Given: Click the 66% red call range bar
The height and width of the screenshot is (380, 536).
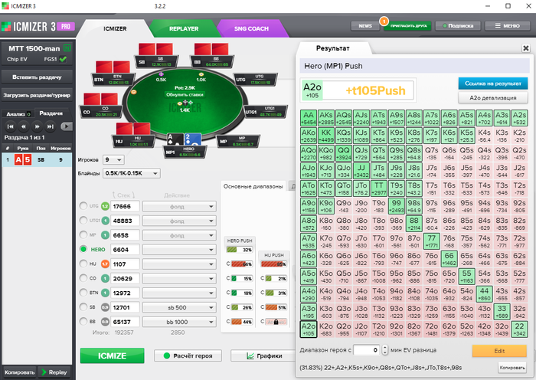Looking at the screenshot, I should tap(242, 264).
